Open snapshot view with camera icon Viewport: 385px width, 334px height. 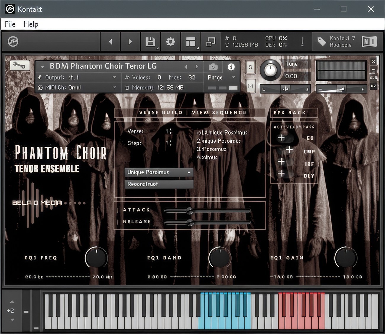[213, 67]
